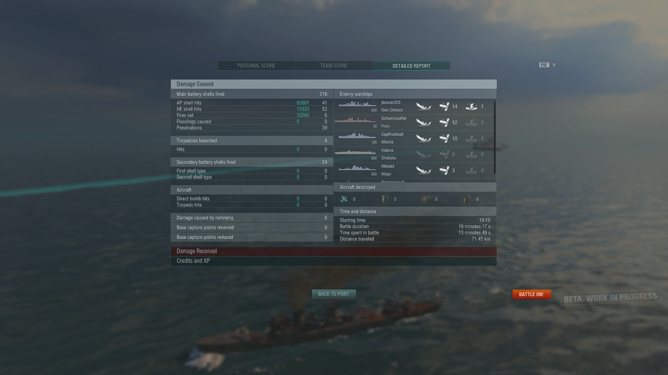Click the Shokaku carrier silhouette icon
Viewport: 668px width, 375px height.
point(355,152)
